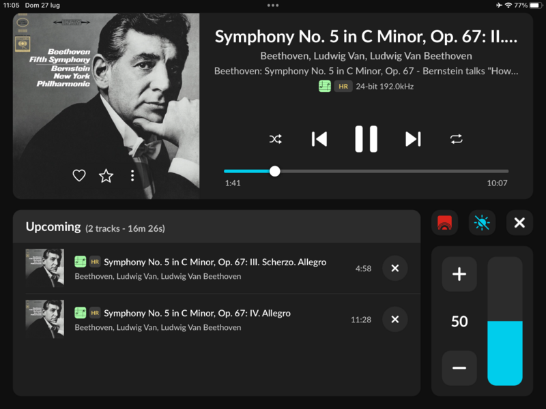Skip to the next track
The height and width of the screenshot is (409, 546).
point(413,139)
